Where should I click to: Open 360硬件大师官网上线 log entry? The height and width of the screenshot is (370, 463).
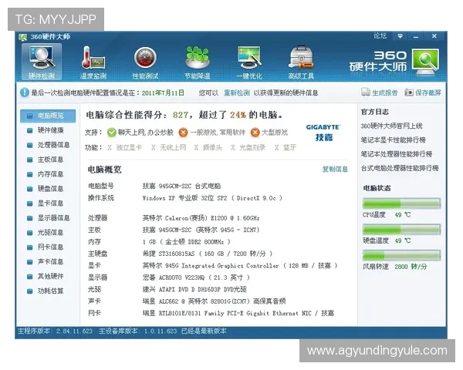391,126
